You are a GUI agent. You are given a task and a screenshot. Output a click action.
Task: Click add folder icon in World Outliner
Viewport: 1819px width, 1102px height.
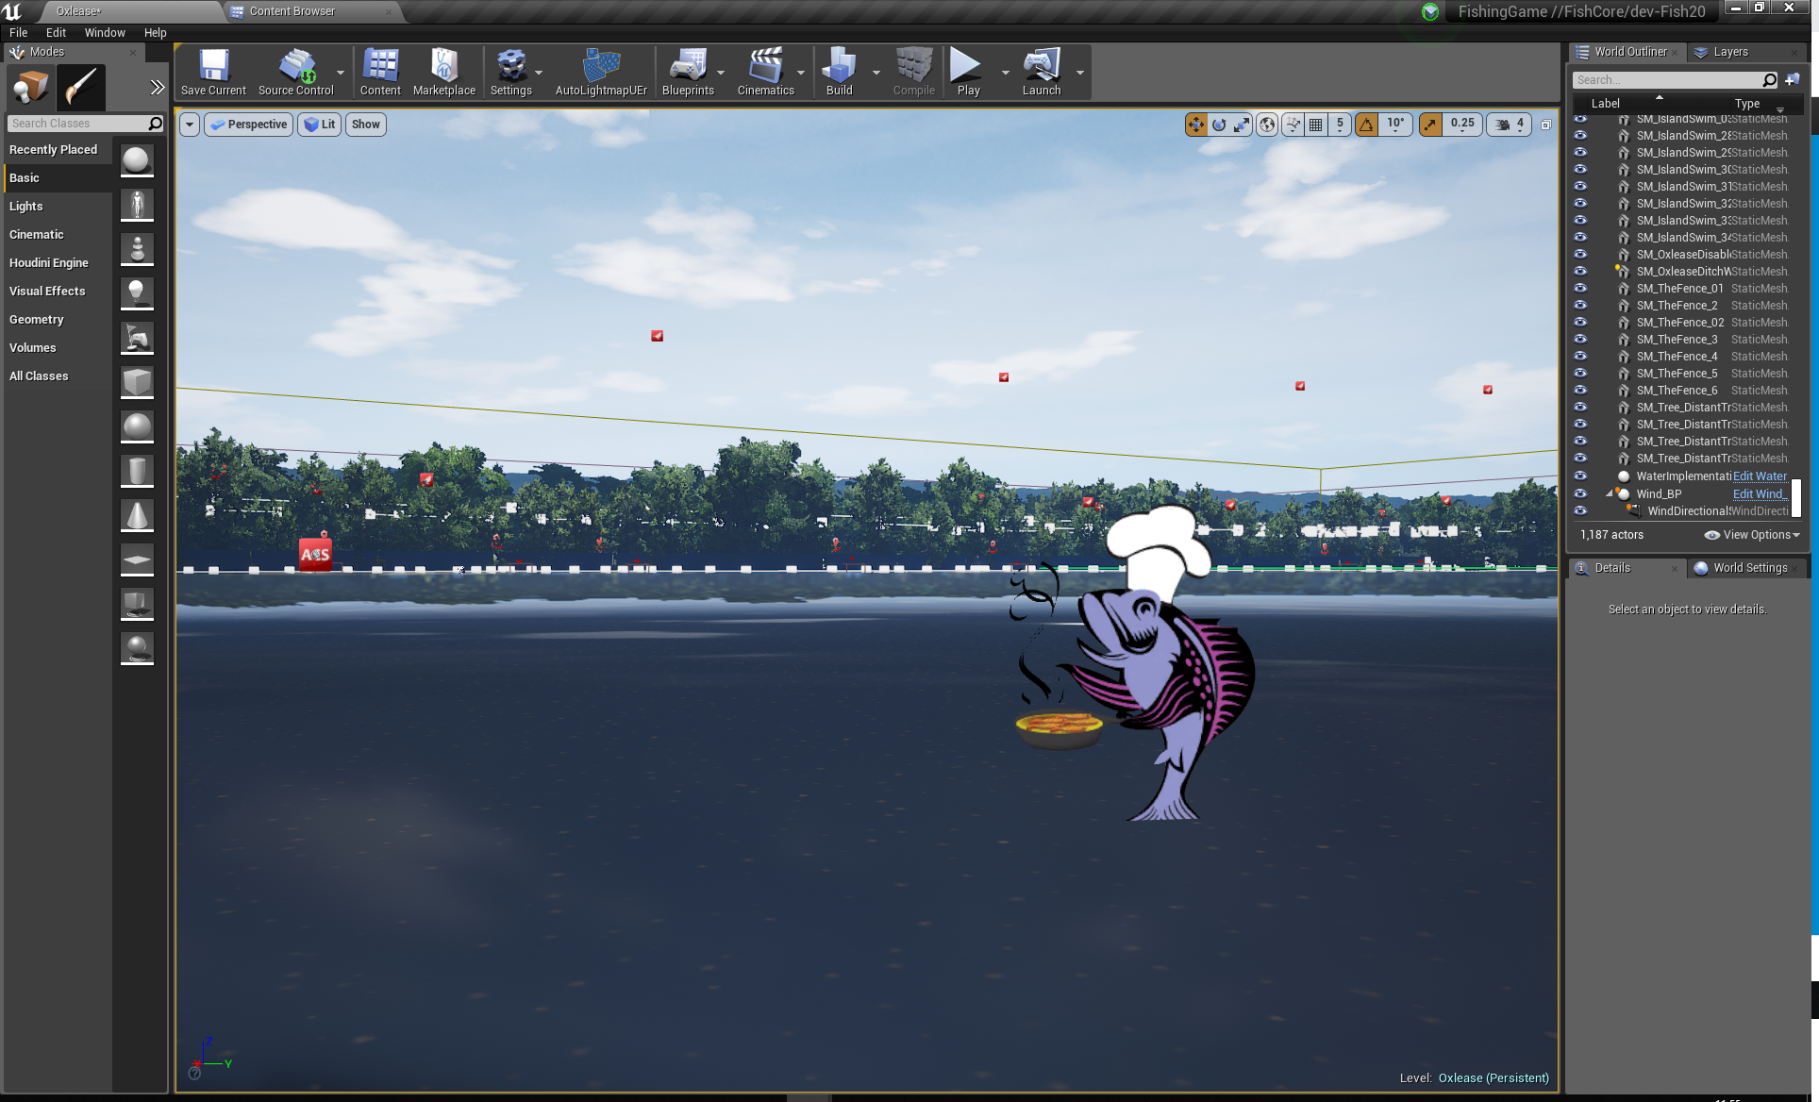coord(1793,80)
